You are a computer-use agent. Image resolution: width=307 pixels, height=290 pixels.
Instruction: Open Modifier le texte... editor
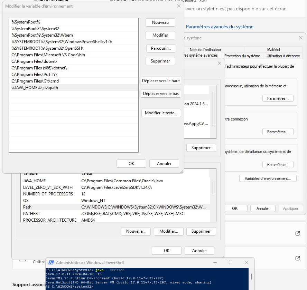coord(161,113)
